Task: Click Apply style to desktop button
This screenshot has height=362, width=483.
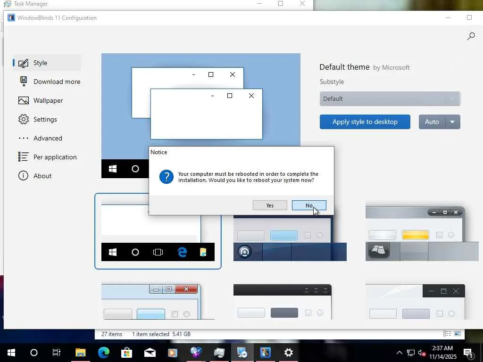Action: pos(365,122)
